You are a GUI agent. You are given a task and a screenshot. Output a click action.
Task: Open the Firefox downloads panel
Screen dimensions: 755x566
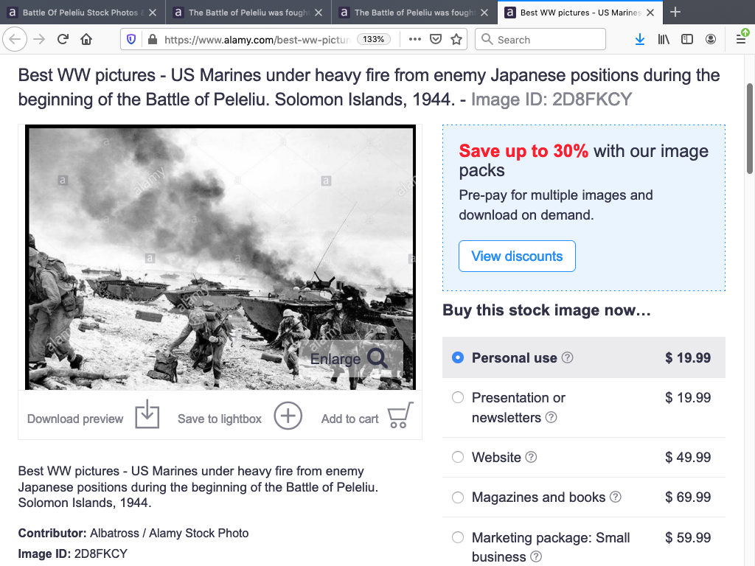point(639,40)
